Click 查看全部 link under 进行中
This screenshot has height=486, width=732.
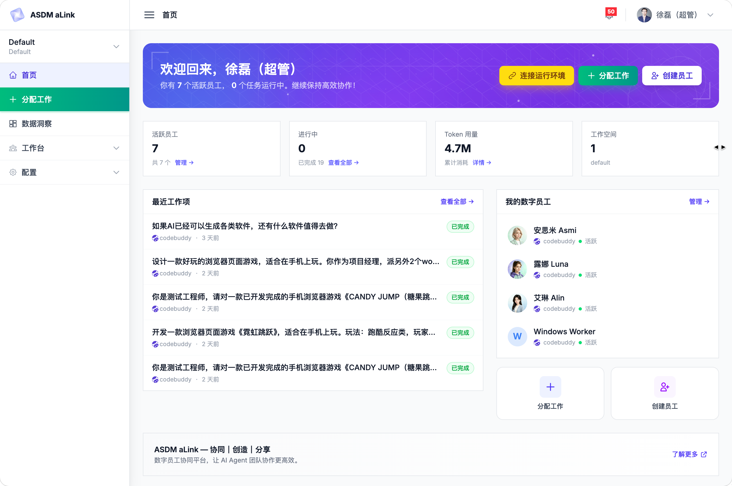344,163
